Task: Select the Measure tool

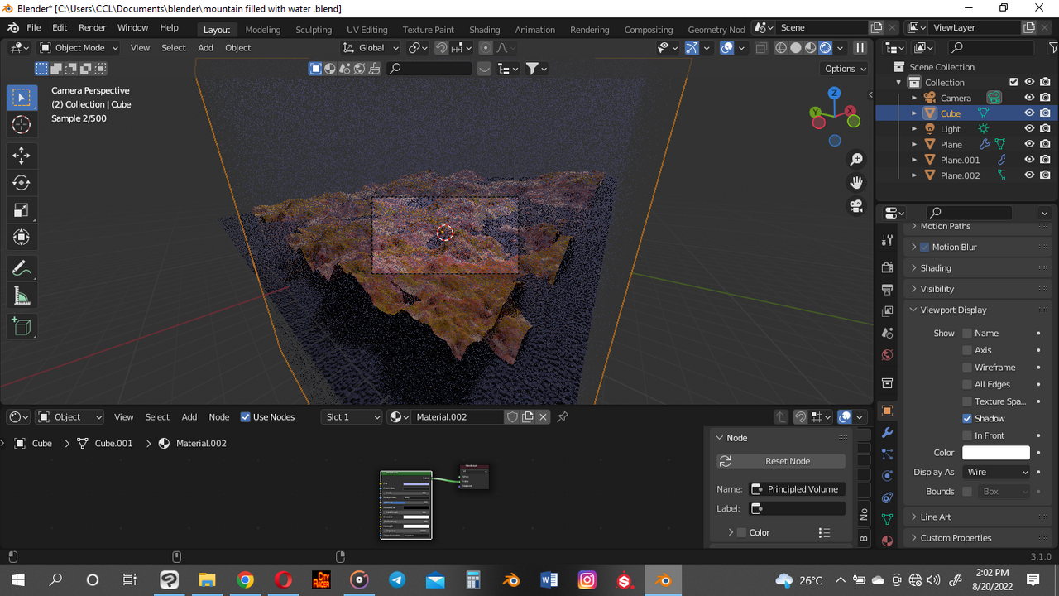Action: point(22,296)
